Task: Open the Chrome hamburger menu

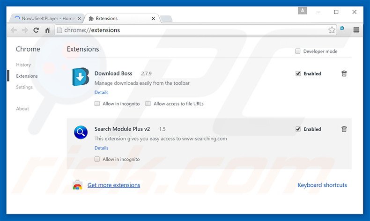Action: 356,30
